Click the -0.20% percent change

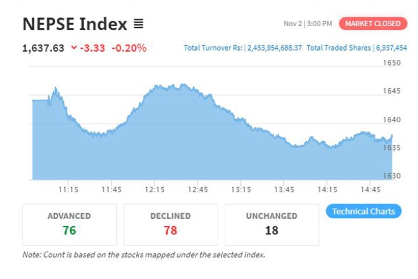click(x=129, y=48)
